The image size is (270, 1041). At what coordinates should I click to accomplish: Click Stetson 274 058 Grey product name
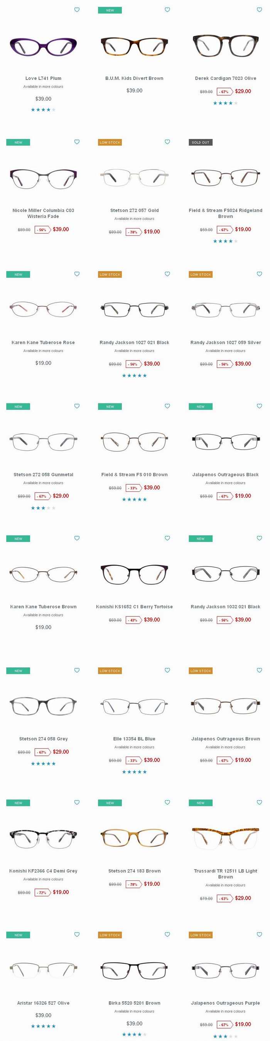click(x=43, y=739)
